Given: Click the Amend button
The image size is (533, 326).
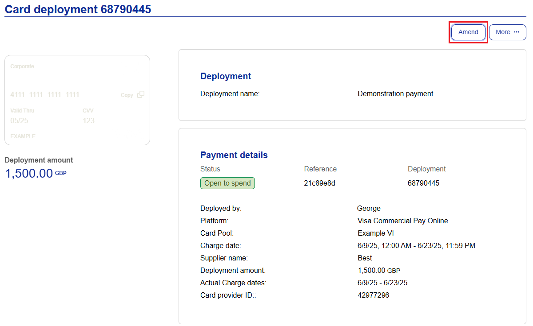Looking at the screenshot, I should tap(468, 32).
